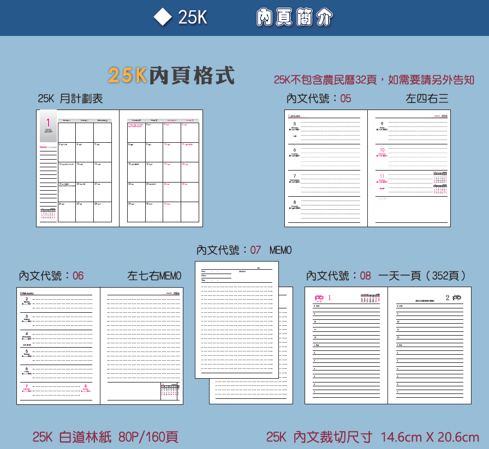Click the red 不包含農民曆32頁 notice text

(x=374, y=80)
